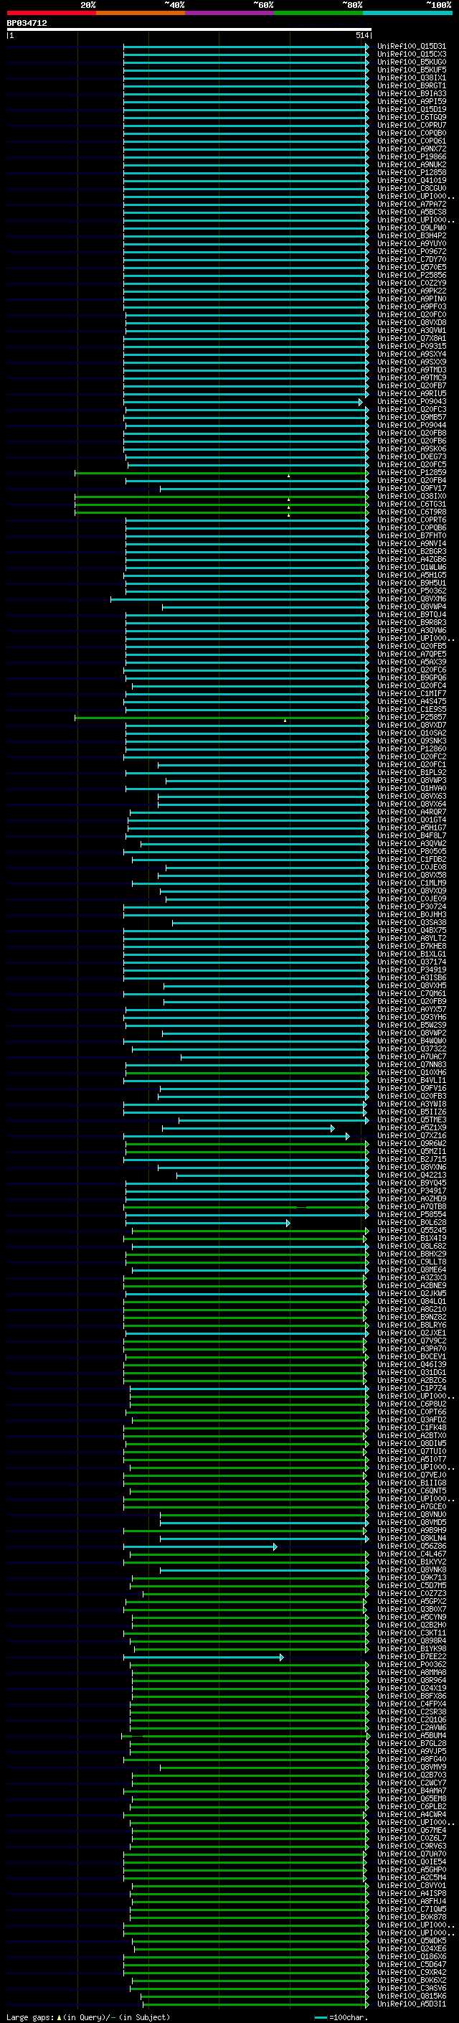
Task: Click hit label UniRef100_Q15CX3
Action: click(x=411, y=55)
